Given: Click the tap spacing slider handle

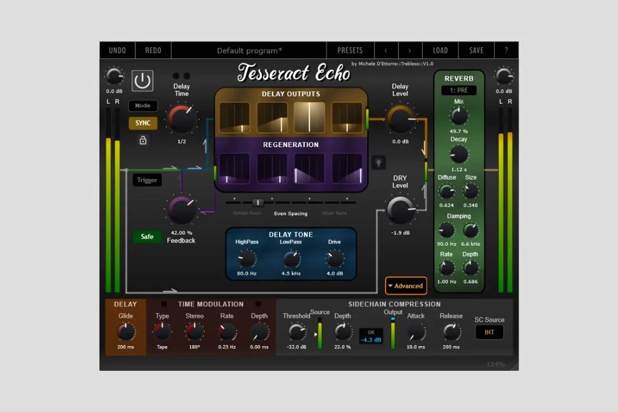Looking at the screenshot, I should (257, 202).
